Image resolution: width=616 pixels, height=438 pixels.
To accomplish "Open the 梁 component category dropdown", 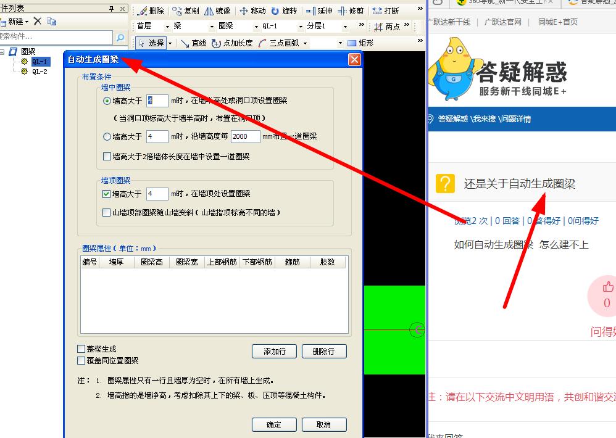I will pyautogui.click(x=212, y=27).
